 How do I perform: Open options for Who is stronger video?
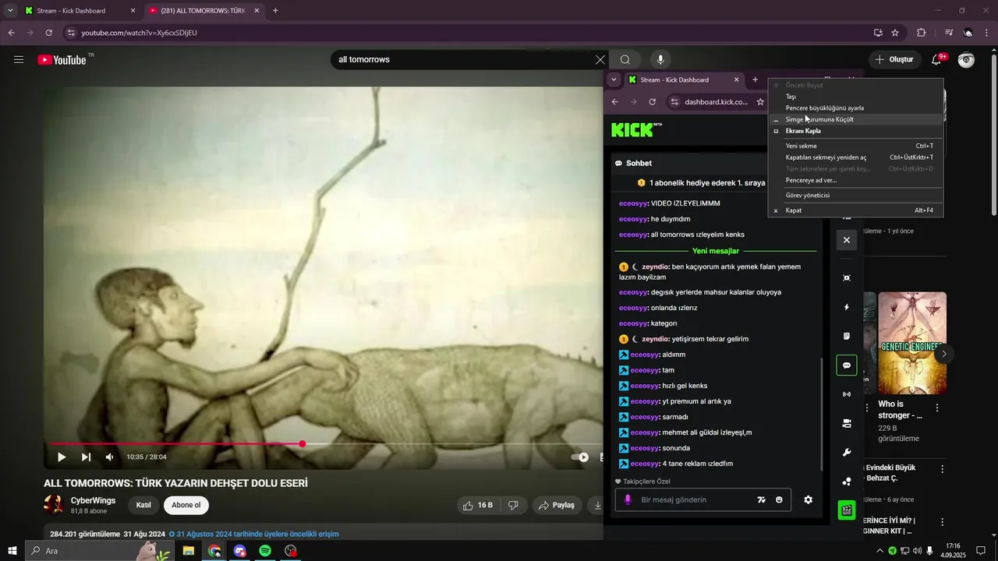pos(937,408)
